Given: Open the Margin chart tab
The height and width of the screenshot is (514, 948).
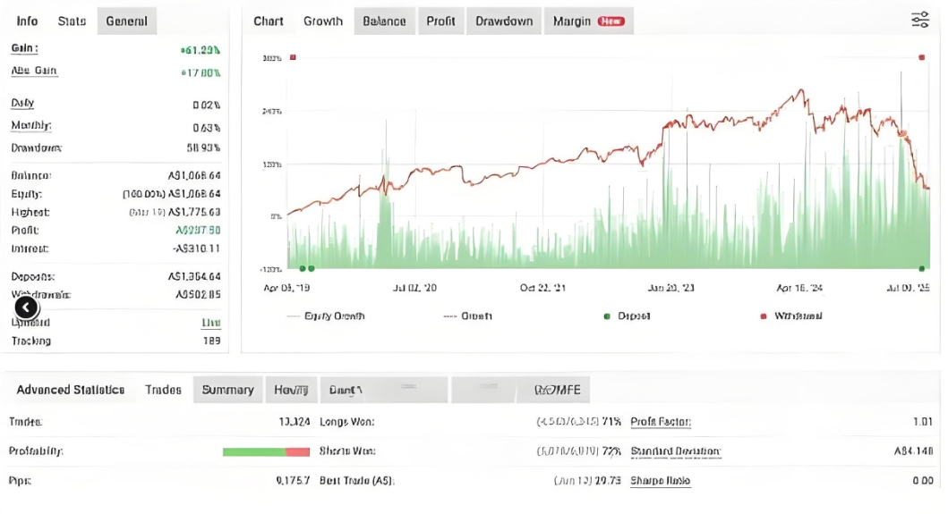Looking at the screenshot, I should [588, 21].
